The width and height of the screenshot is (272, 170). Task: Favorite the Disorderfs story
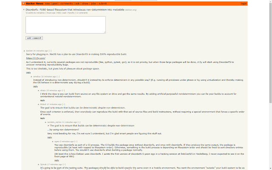click(71, 13)
